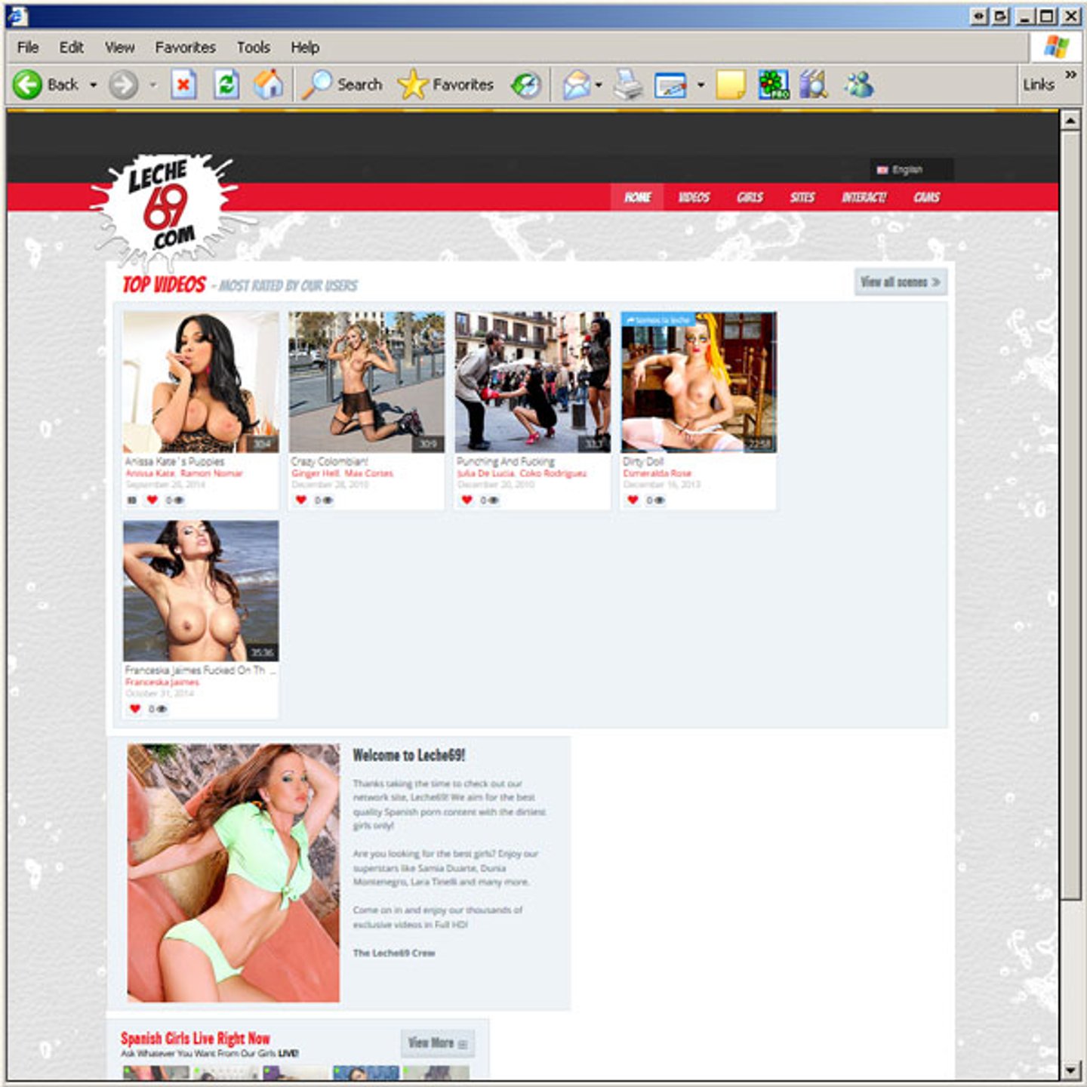Click the View all scenes button

(x=900, y=282)
